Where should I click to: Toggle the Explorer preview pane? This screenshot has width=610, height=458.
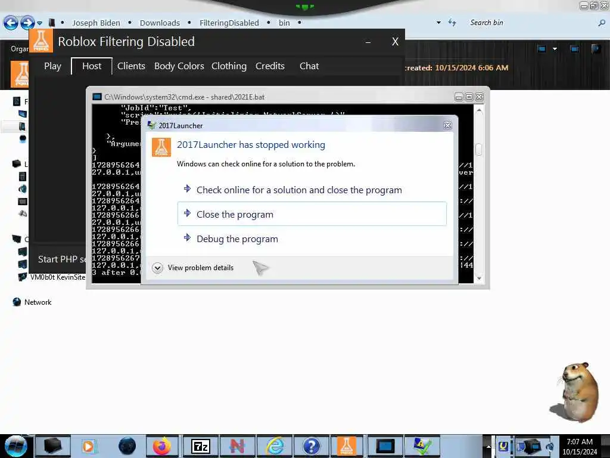coord(574,49)
